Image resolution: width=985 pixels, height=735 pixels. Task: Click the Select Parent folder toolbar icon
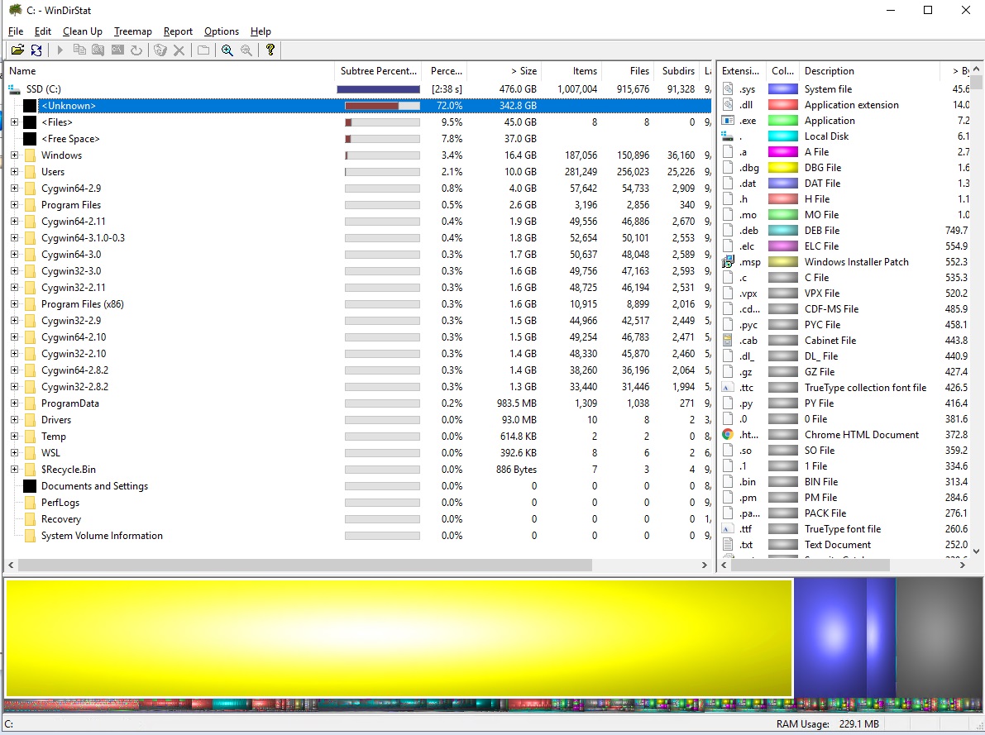203,50
